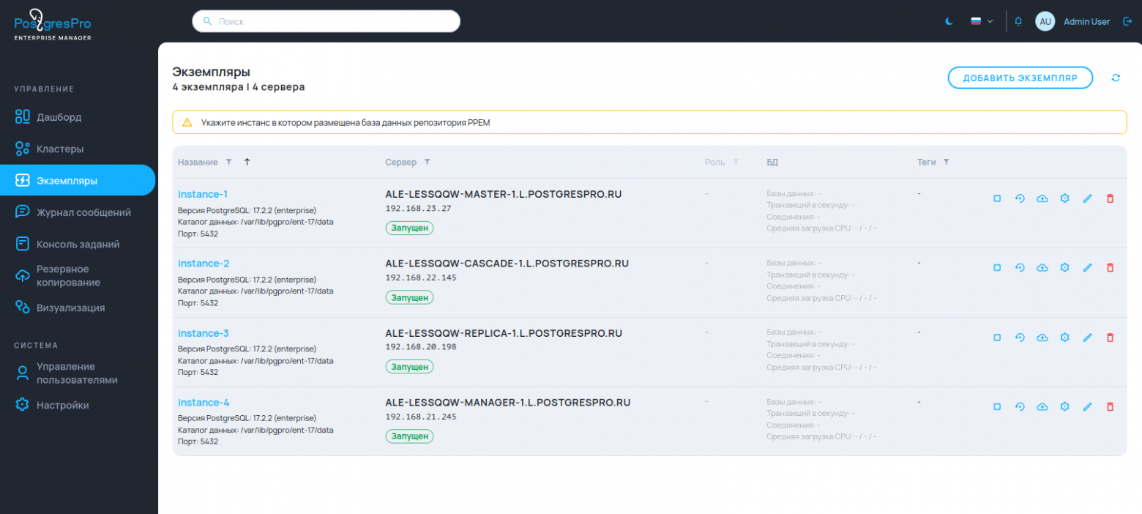This screenshot has width=1142, height=514.
Task: Open backup cloud icon for Instance-1
Action: [1042, 198]
